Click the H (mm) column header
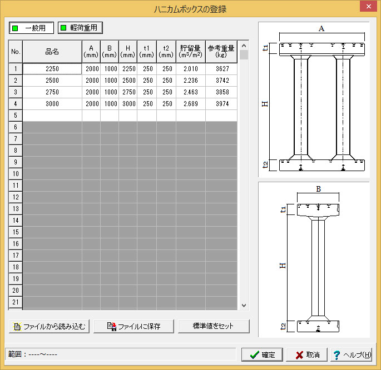 (x=128, y=52)
